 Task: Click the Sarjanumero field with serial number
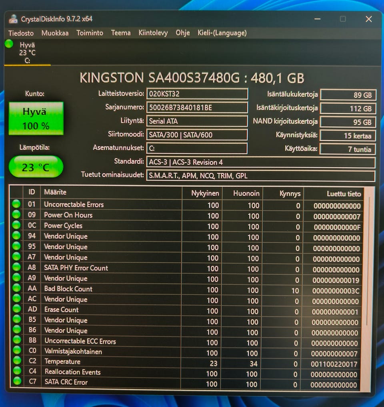[197, 107]
